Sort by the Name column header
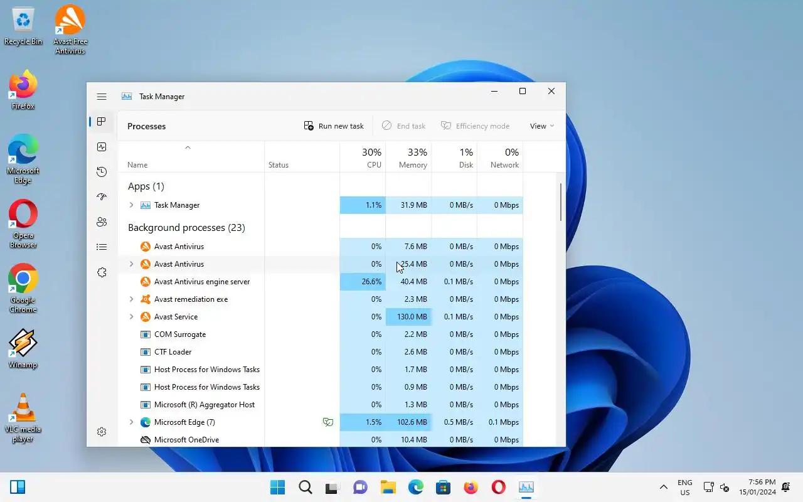This screenshot has width=803, height=502. point(191,158)
